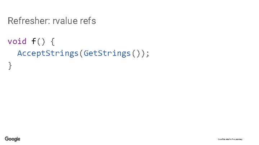Click the opening parenthesis after AcceptStrings
This screenshot has width=259, height=145.
(82, 54)
